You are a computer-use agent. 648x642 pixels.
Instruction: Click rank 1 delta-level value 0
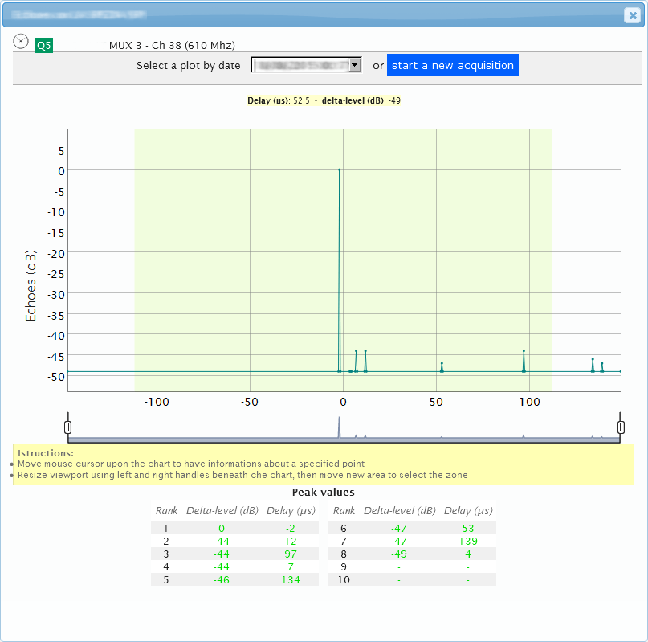coord(222,528)
